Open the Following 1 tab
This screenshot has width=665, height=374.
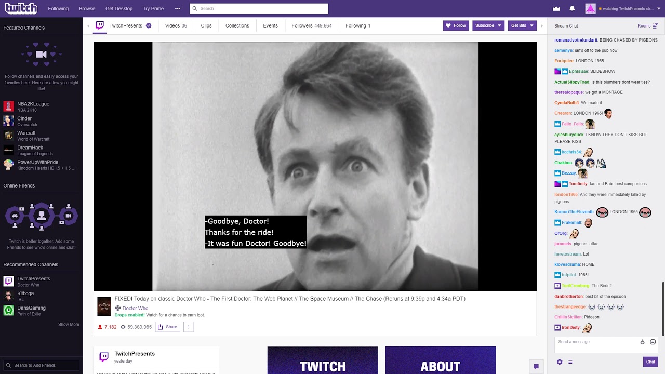[358, 25]
